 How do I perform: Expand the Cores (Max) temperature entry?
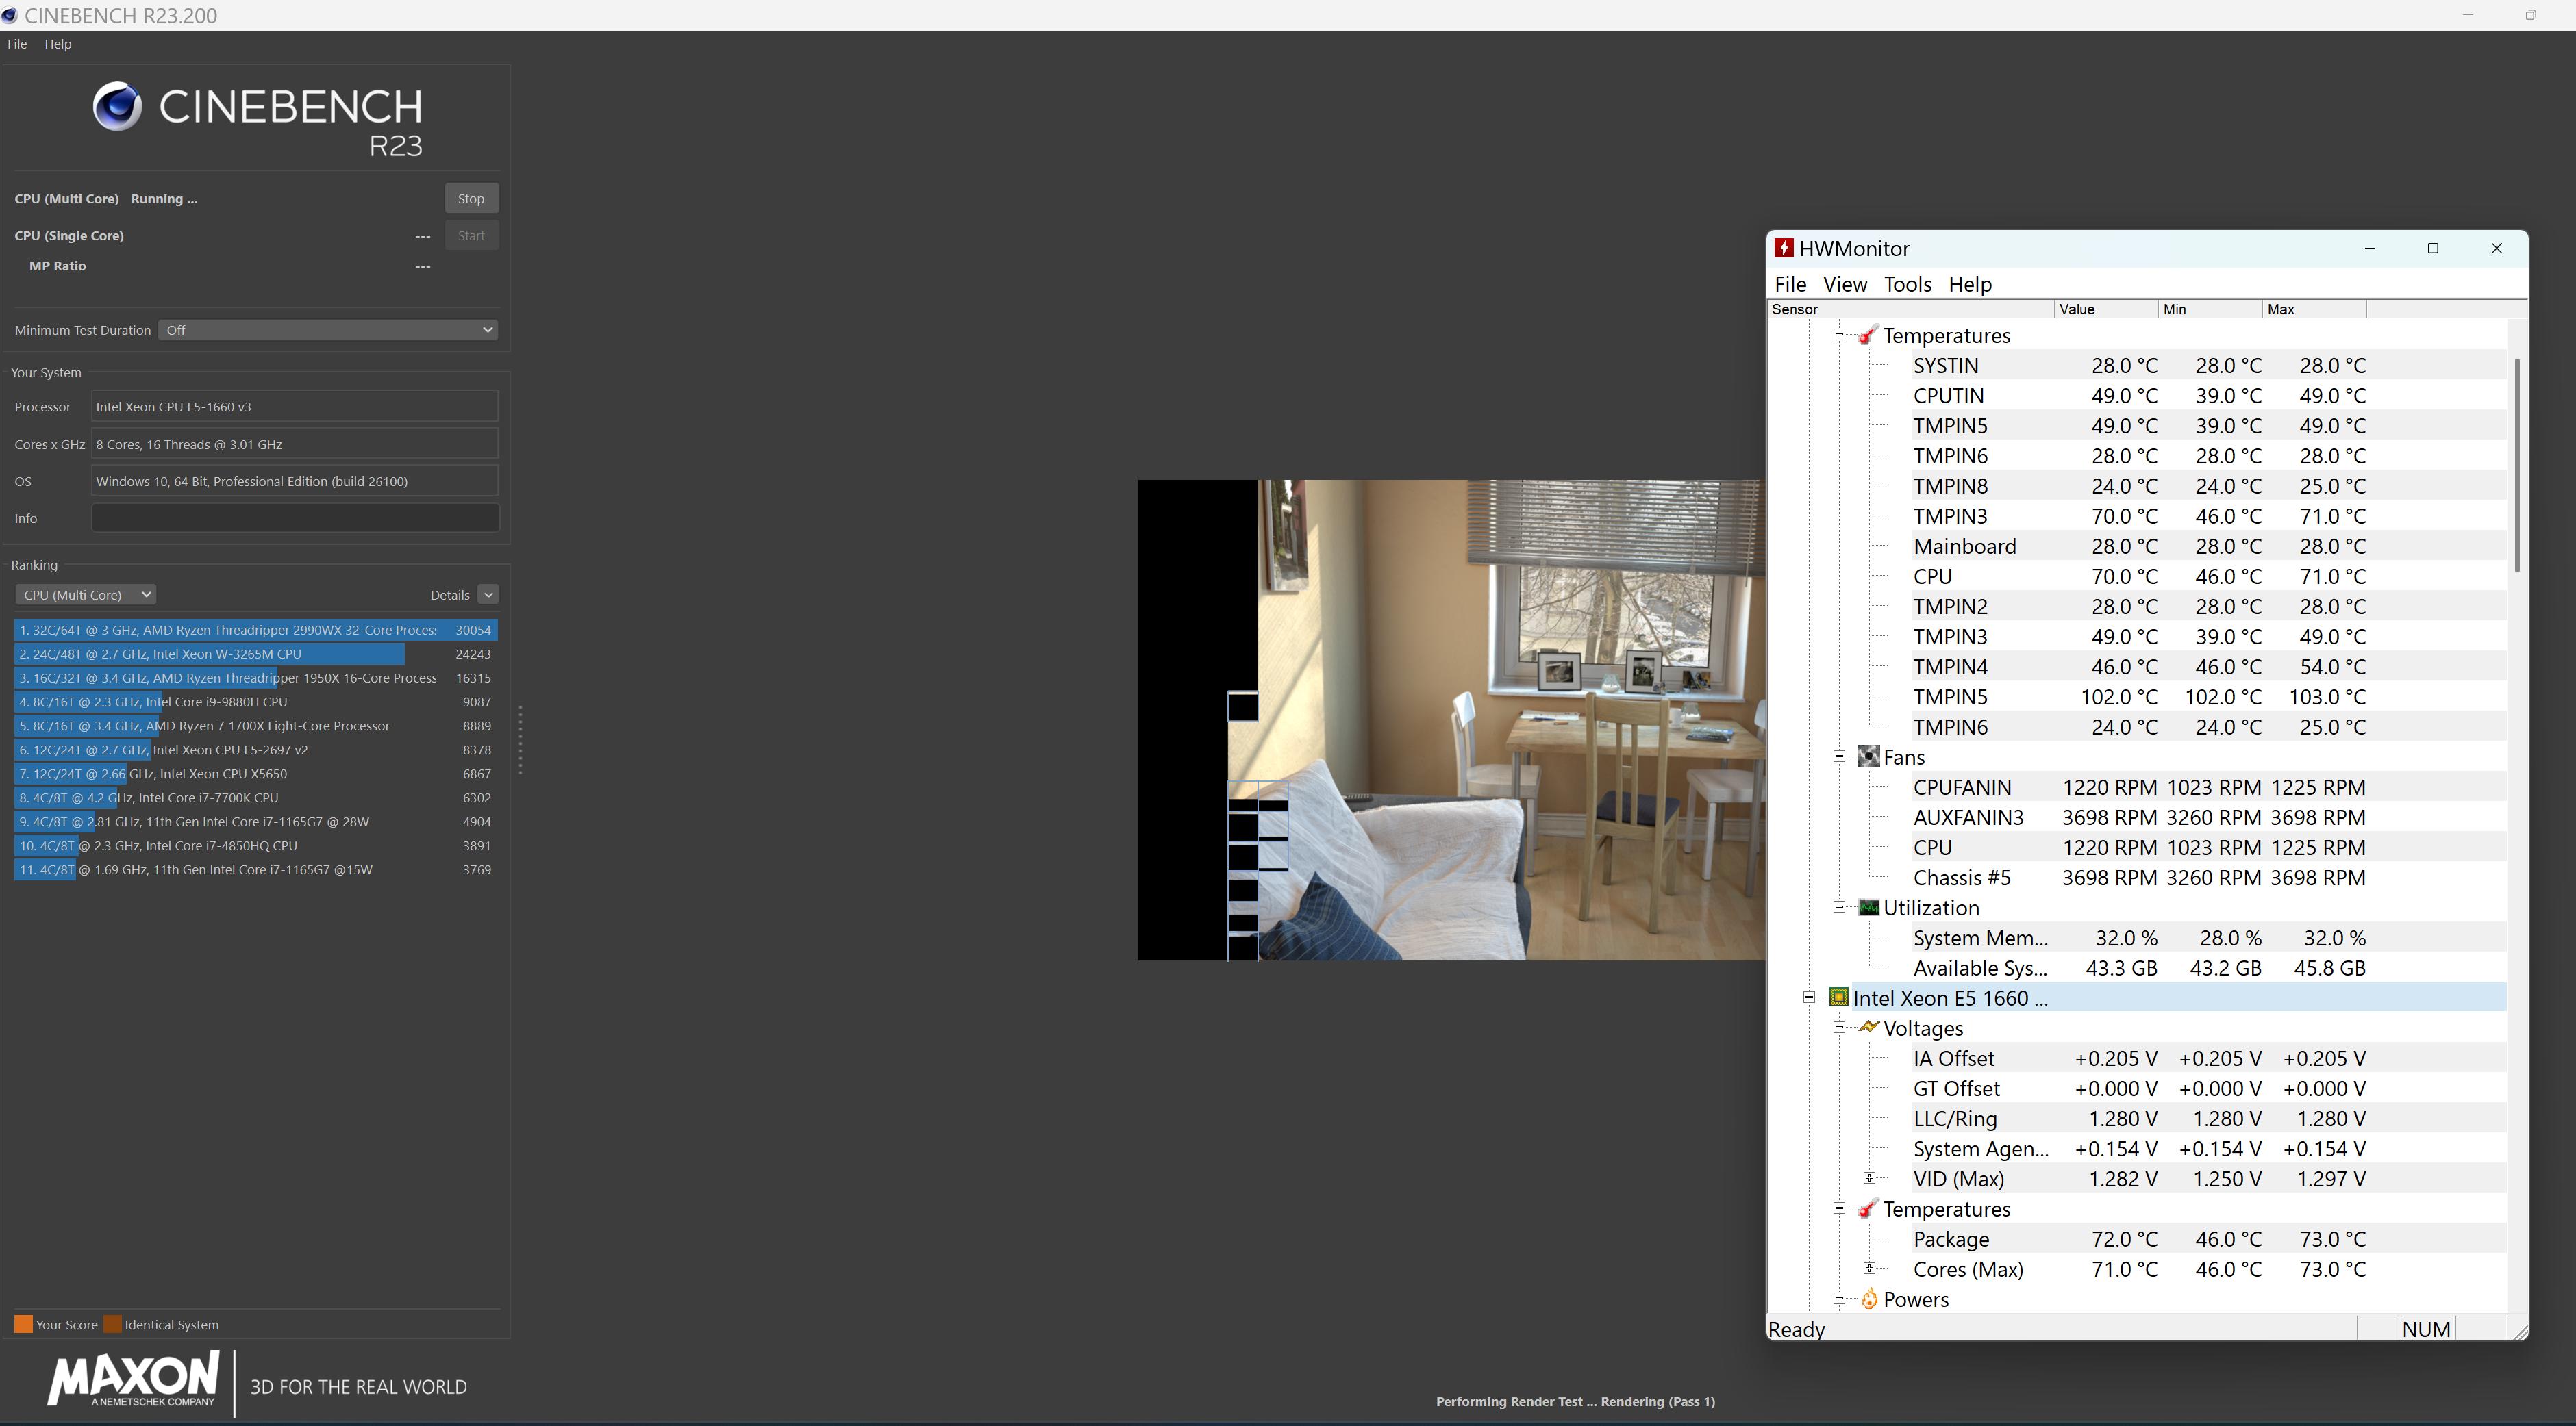1869,1268
